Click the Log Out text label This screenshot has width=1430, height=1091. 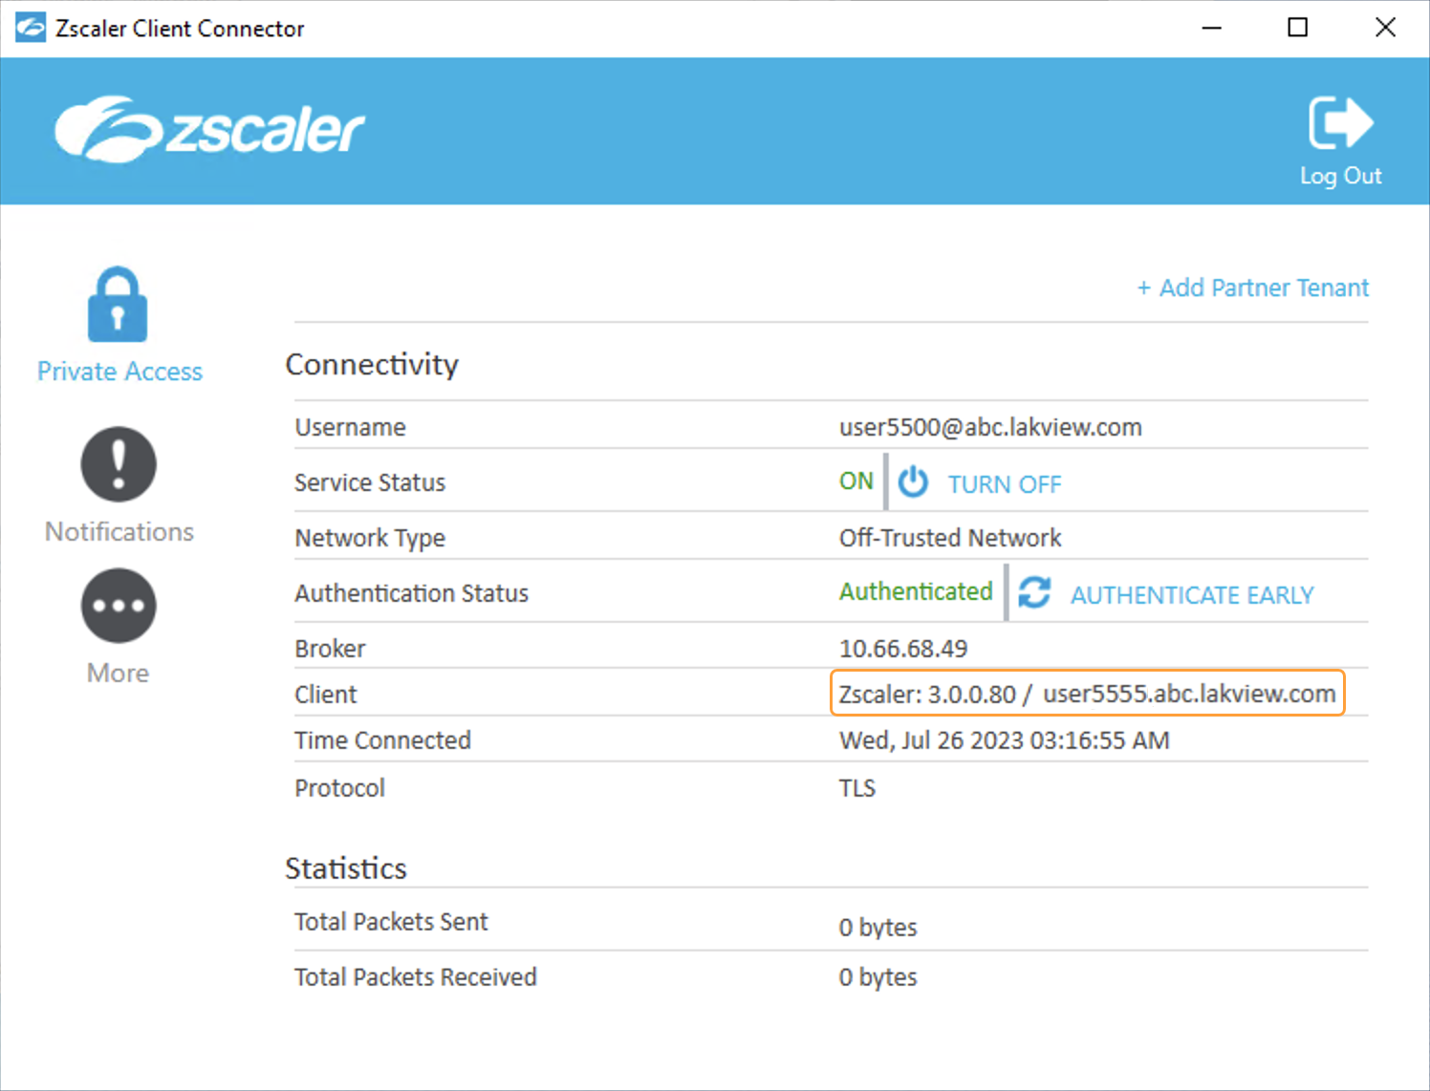point(1340,176)
